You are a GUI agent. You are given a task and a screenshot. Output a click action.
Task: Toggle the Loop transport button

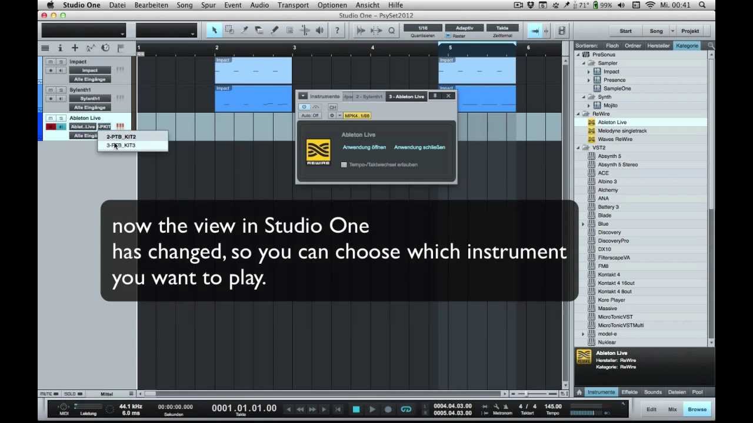coord(406,409)
